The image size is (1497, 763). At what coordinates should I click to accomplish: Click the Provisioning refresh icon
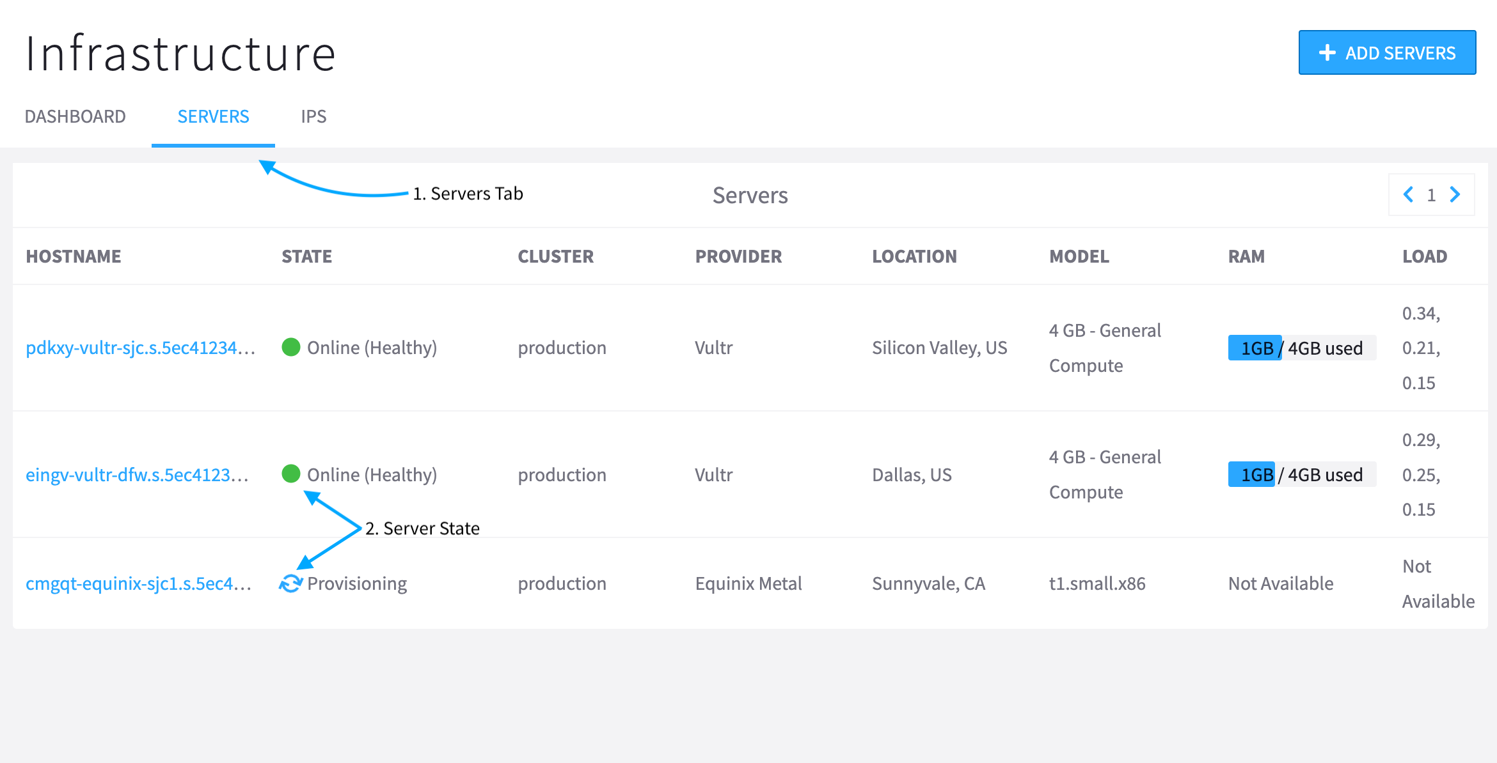(x=291, y=583)
